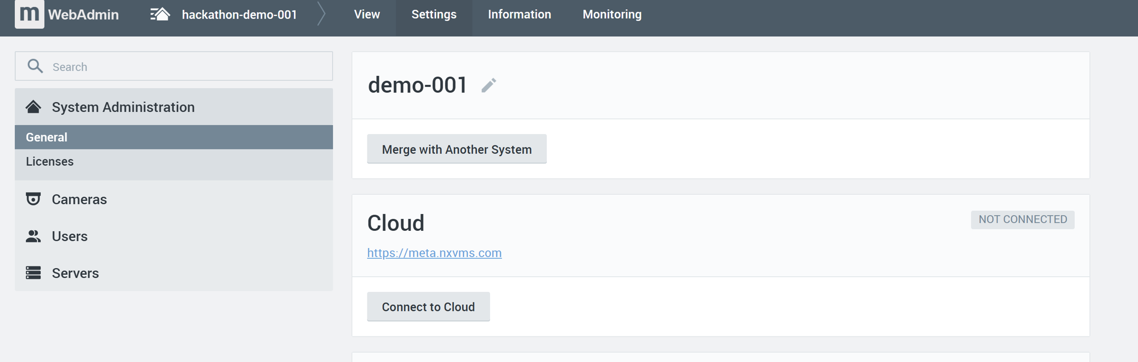Click the Cameras shield icon in sidebar
This screenshot has width=1138, height=362.
tap(33, 199)
